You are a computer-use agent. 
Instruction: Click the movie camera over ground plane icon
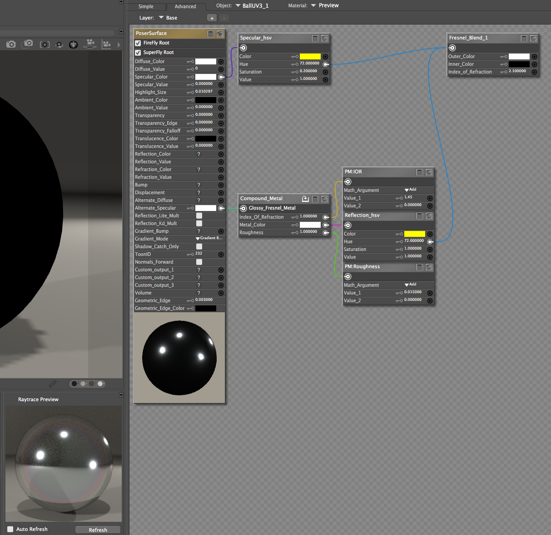[x=90, y=44]
